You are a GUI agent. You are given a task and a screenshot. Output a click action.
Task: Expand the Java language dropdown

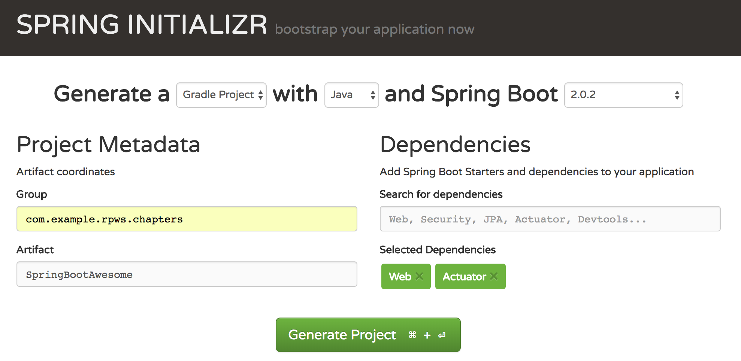[351, 95]
